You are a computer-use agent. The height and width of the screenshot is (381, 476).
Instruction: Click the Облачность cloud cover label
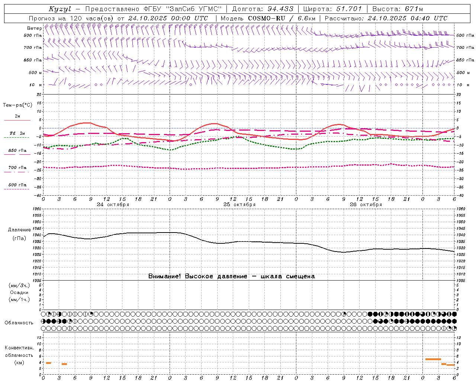pos(19,323)
